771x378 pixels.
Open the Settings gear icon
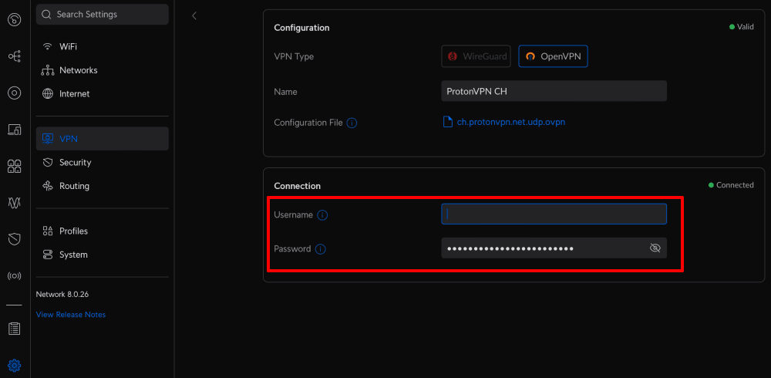[14, 365]
